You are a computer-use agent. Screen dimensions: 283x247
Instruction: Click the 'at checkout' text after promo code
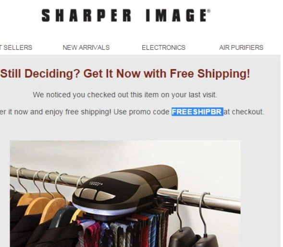pyautogui.click(x=244, y=112)
